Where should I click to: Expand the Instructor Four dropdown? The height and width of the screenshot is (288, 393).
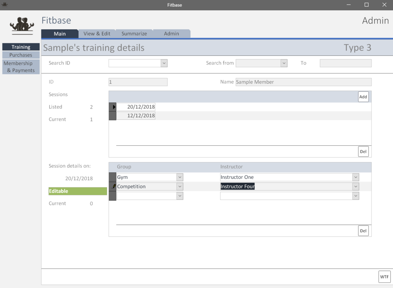tap(355, 186)
